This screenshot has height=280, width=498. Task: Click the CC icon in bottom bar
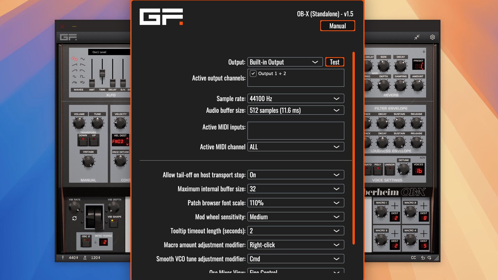pyautogui.click(x=413, y=257)
